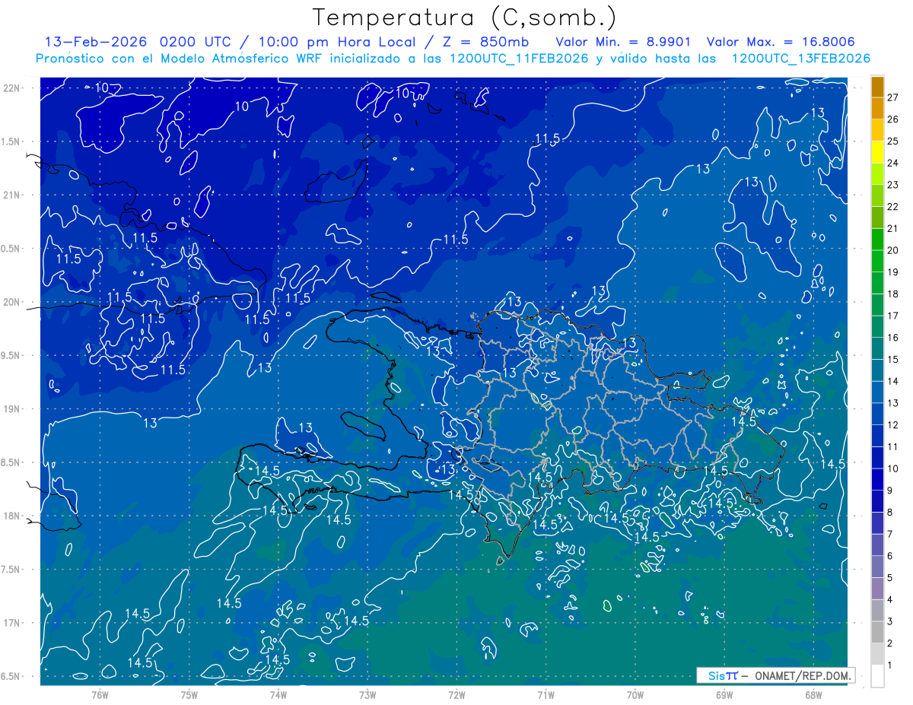Select "Valor Max. = 16.8006" text

pos(781,42)
